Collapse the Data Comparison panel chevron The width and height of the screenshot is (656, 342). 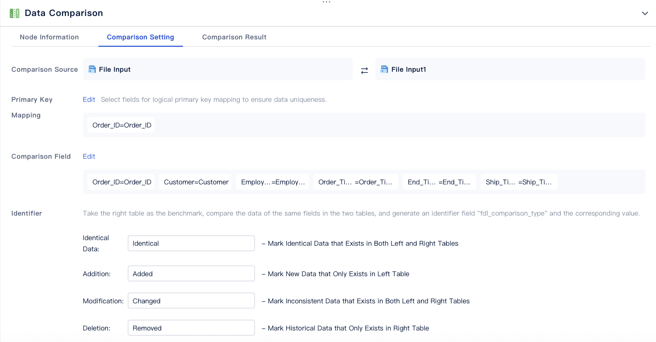[x=645, y=13]
